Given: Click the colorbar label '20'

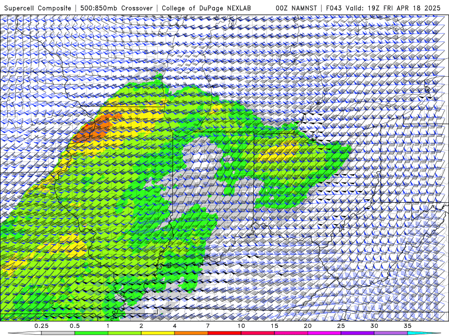Looking at the screenshot, I should (x=308, y=326).
